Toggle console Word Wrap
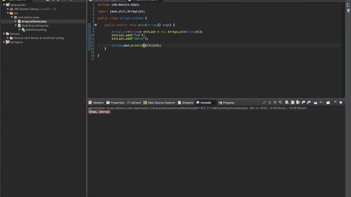351x197 pixels. (x=298, y=102)
